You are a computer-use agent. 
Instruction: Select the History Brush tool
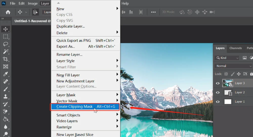click(6, 104)
